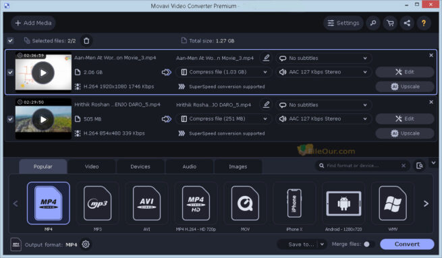This screenshot has width=442, height=258.
Task: Switch to the Popular tab
Action: click(x=43, y=166)
